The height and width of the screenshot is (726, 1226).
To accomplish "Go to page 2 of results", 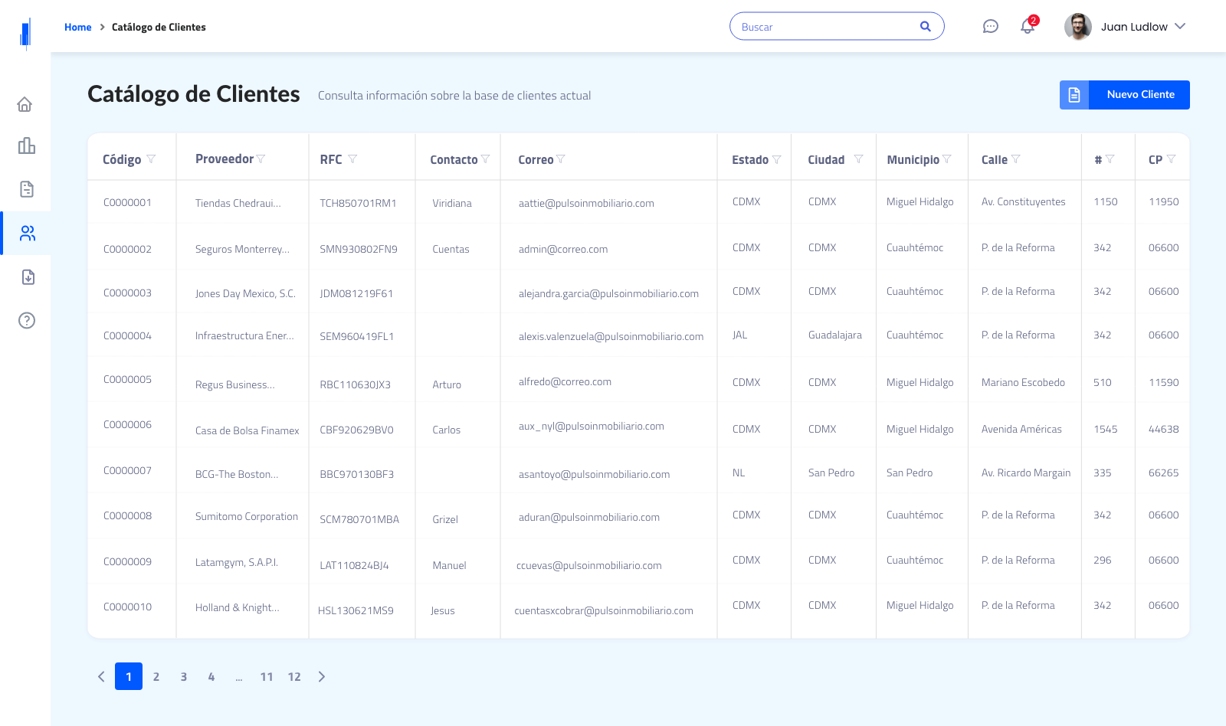I will [x=156, y=676].
